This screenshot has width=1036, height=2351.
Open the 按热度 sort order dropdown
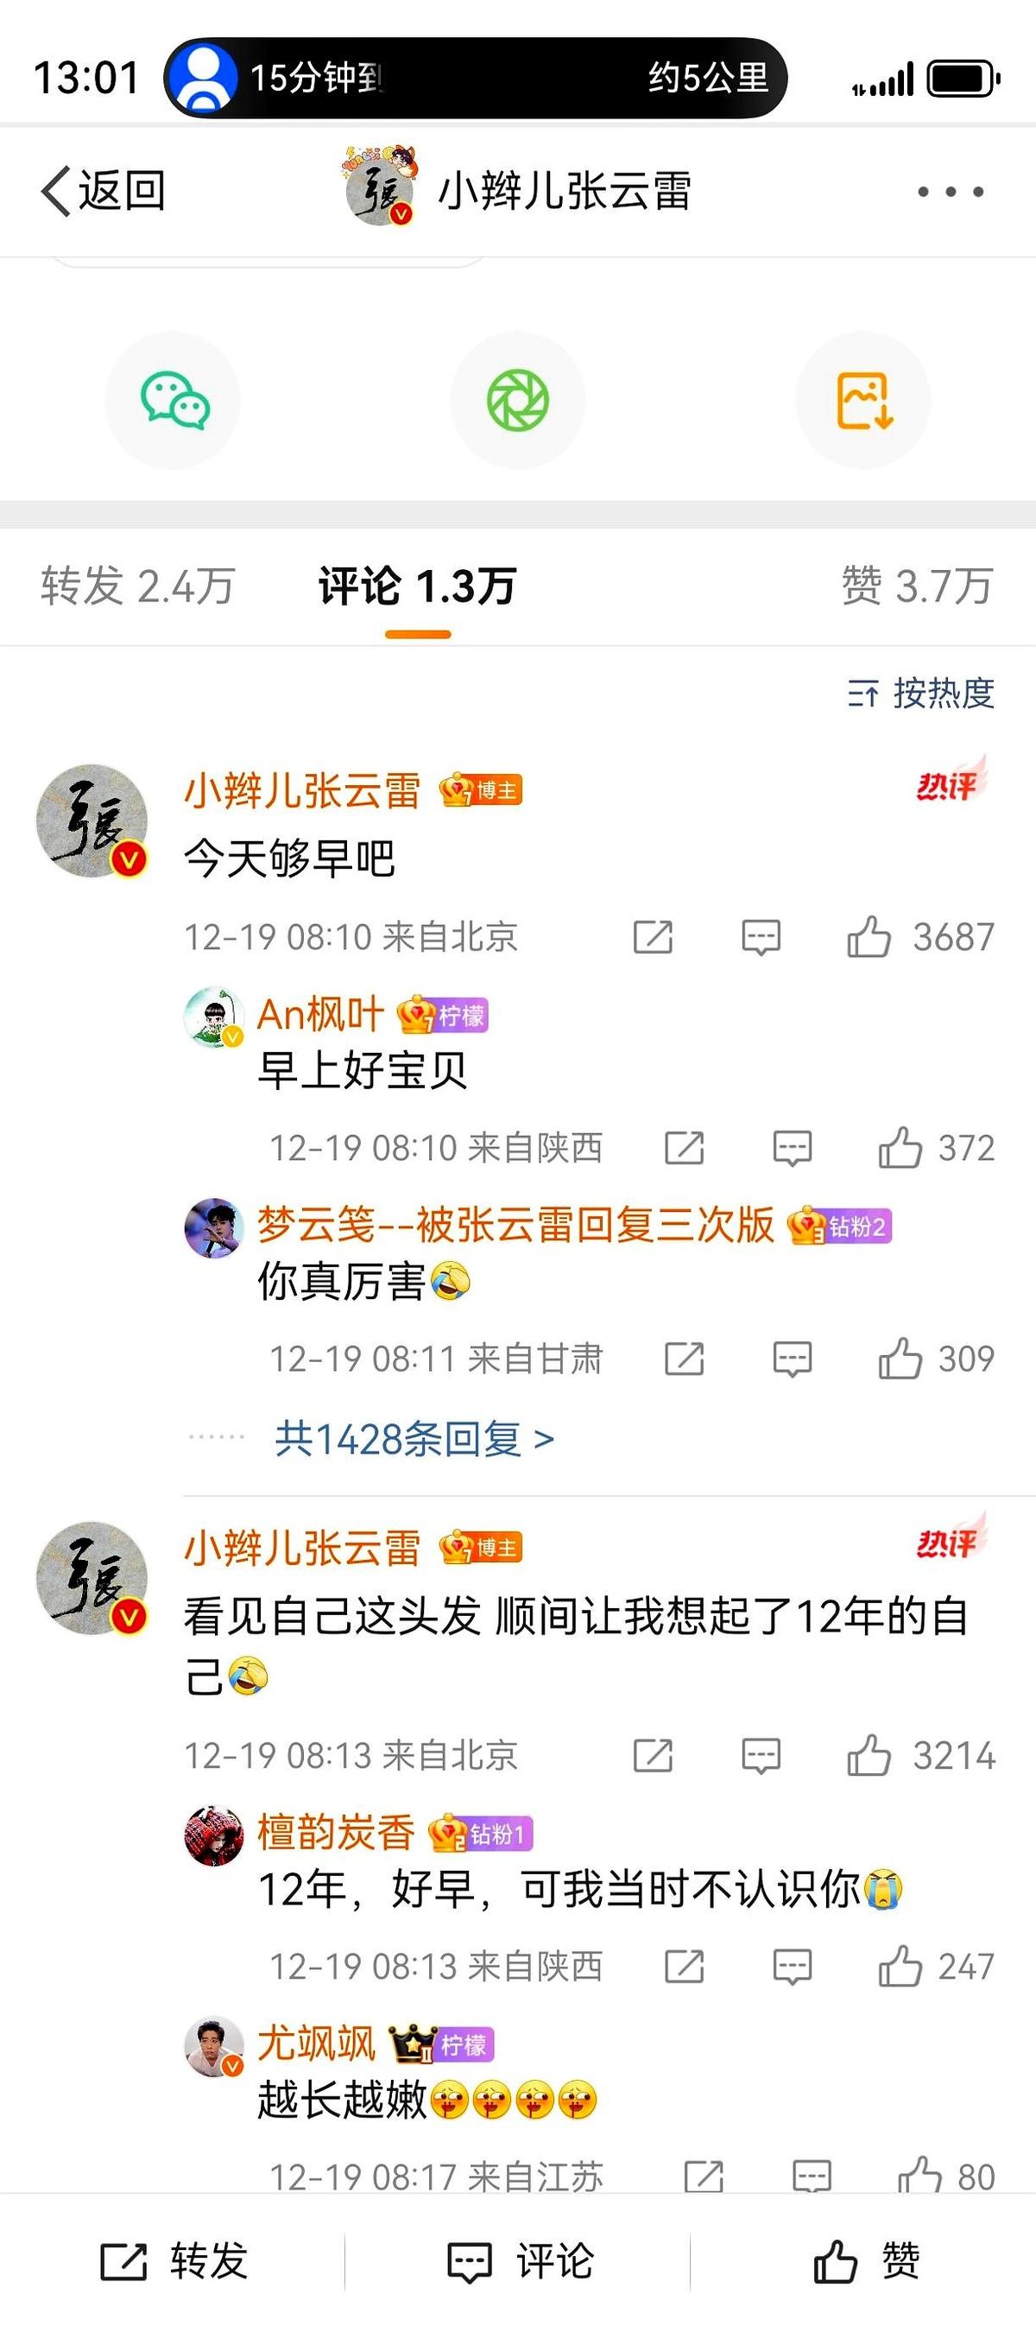[x=920, y=694]
